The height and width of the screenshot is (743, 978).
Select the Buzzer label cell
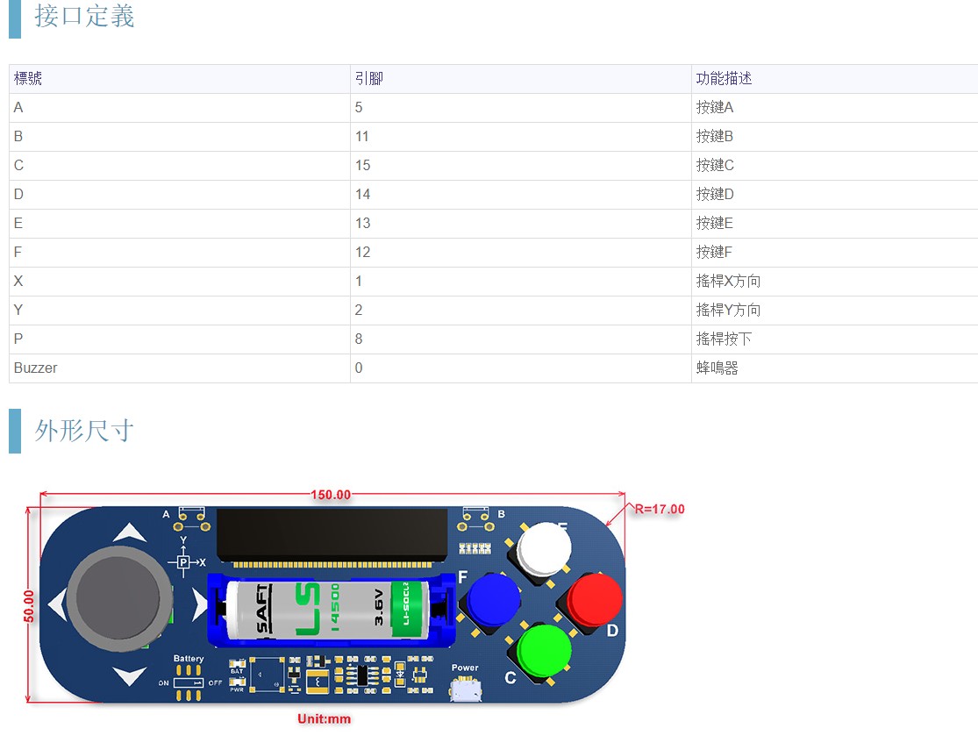click(x=180, y=368)
